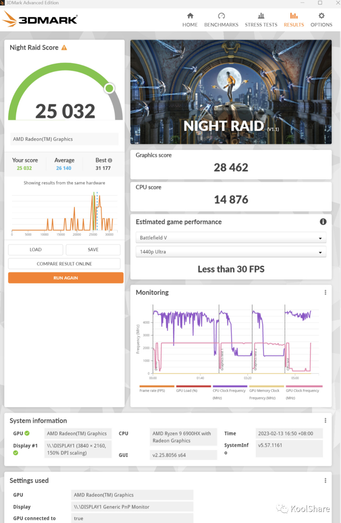Screen dimensions: 341x523
Task: Click the DISPLAY1 3840 × 2160 value
Action: click(78, 449)
